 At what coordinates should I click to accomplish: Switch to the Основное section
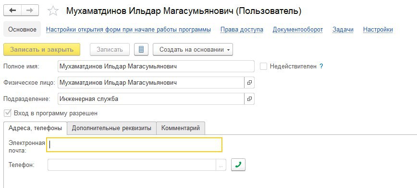point(22,29)
